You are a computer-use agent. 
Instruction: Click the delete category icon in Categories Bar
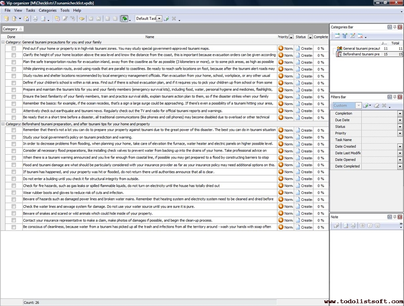(360, 36)
